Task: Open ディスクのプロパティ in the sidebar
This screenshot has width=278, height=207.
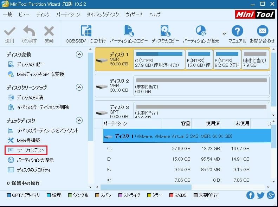Action: click(x=34, y=170)
